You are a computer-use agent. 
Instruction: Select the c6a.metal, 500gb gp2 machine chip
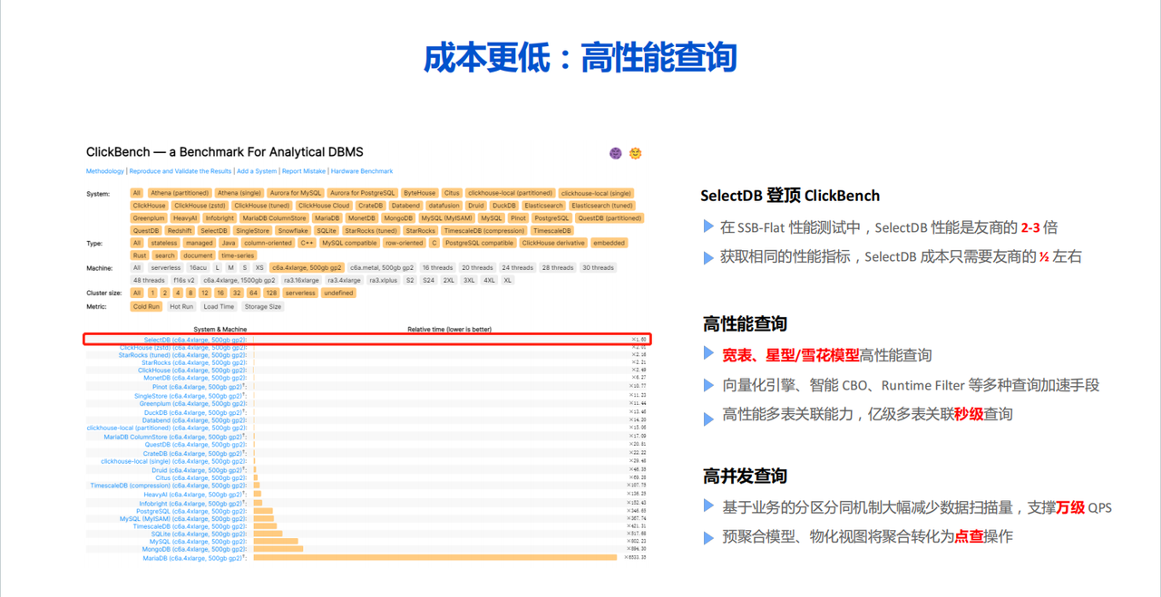[382, 268]
